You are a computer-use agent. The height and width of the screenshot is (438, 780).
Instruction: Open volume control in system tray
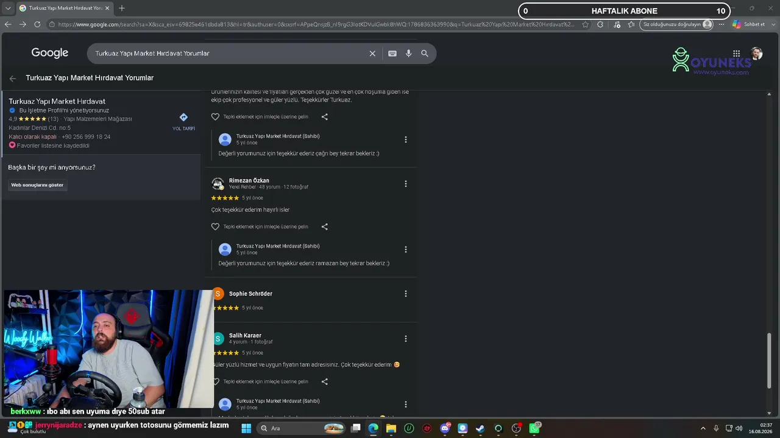(739, 428)
